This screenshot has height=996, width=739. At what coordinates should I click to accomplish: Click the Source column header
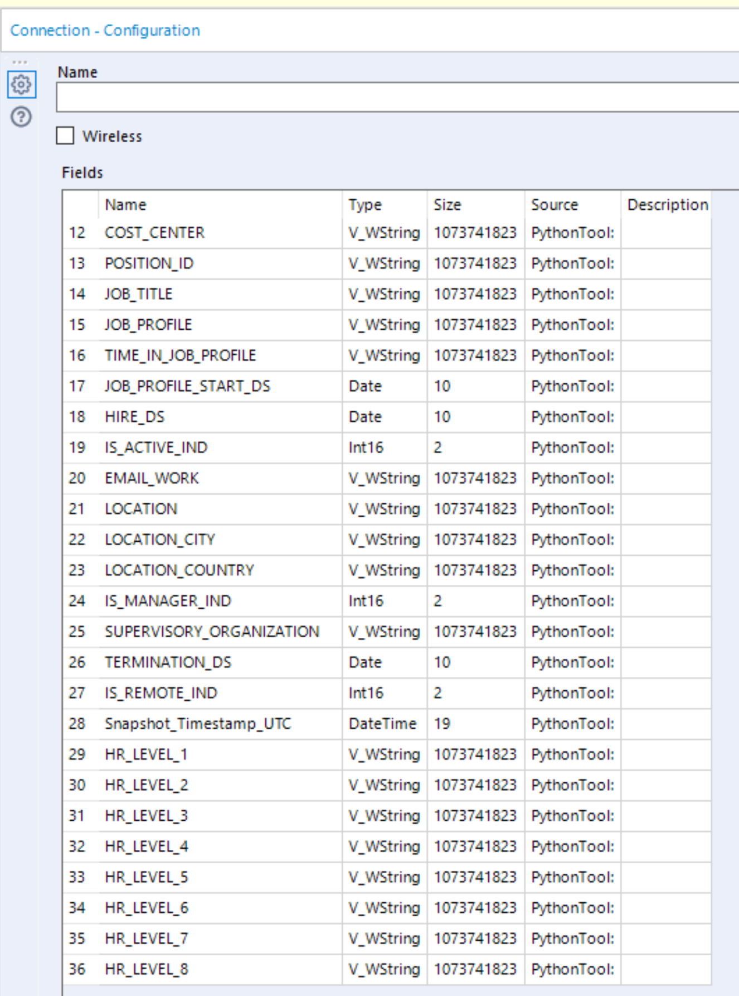click(x=555, y=205)
